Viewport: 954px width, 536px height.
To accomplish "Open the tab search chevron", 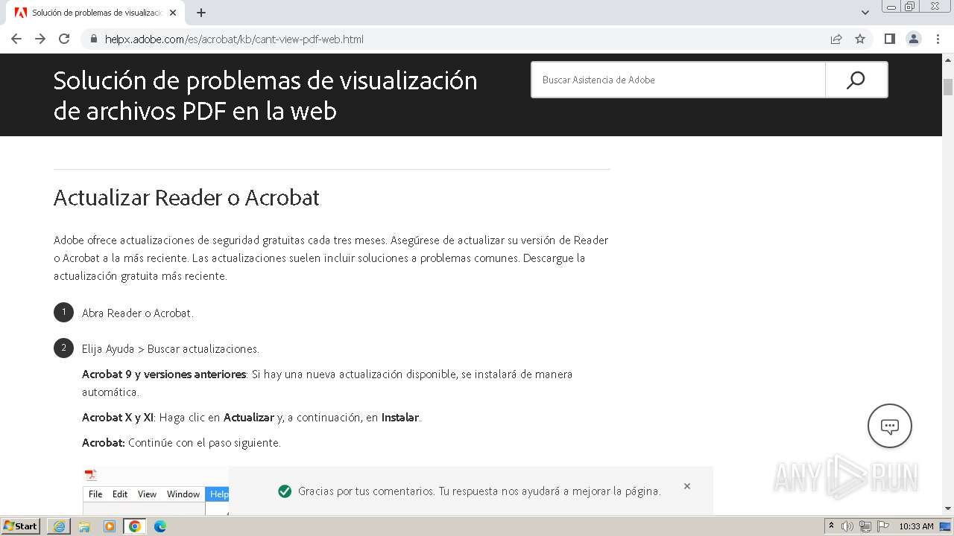I will [x=865, y=13].
